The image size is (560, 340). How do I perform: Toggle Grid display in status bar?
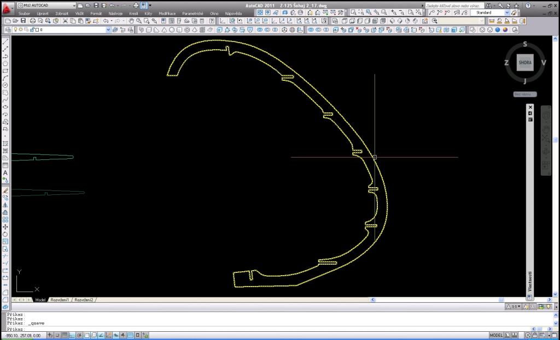coord(65,335)
